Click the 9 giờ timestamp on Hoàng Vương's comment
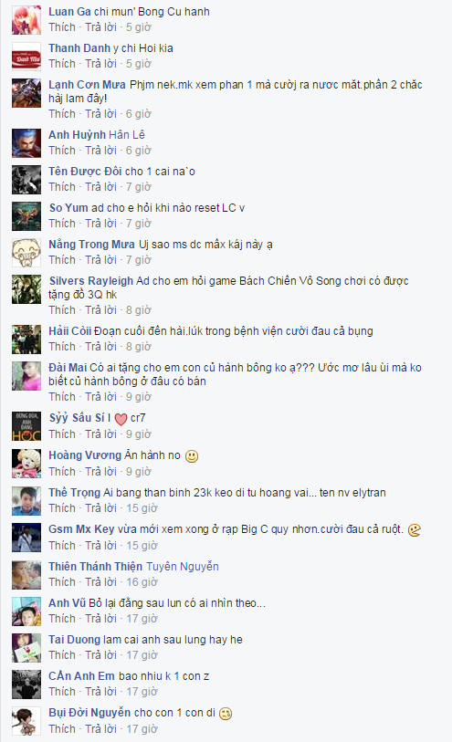This screenshot has width=452, height=742. click(139, 471)
